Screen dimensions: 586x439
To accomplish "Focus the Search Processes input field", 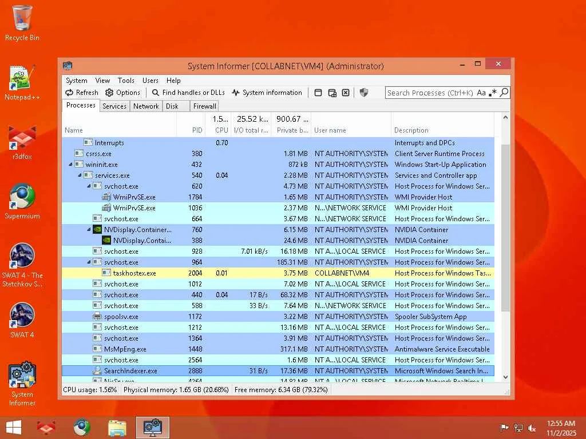I will pos(430,93).
